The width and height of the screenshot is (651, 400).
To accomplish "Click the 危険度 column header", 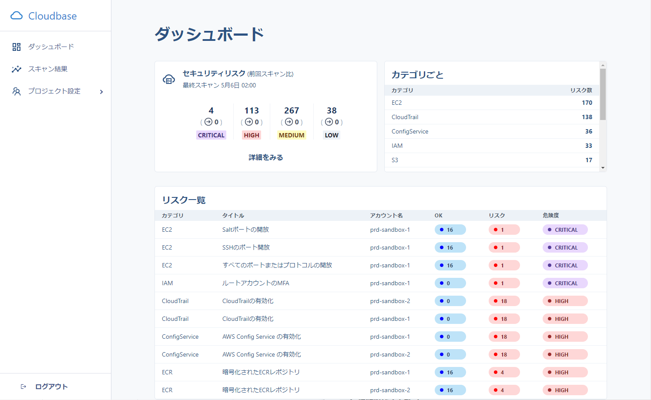I will (x=551, y=215).
